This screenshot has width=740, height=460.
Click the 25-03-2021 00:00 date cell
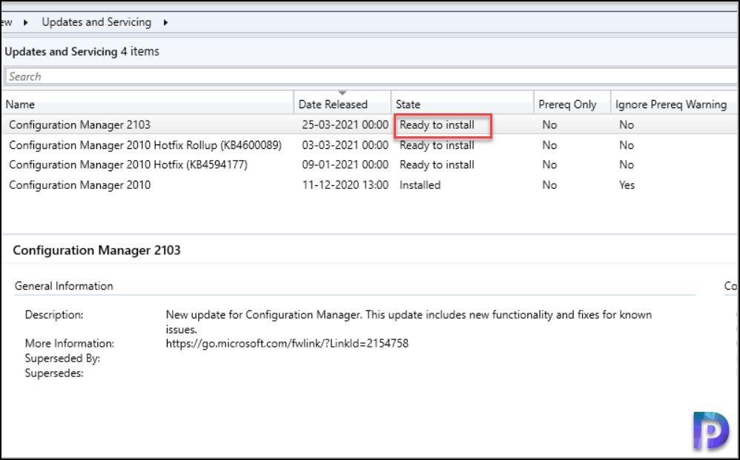(345, 125)
